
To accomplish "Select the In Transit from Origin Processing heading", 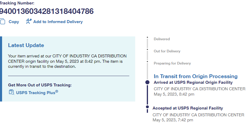I will (196, 76).
